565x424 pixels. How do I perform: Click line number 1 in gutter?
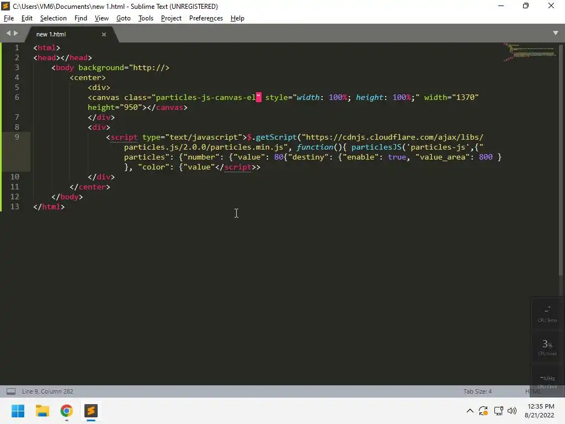coord(17,47)
